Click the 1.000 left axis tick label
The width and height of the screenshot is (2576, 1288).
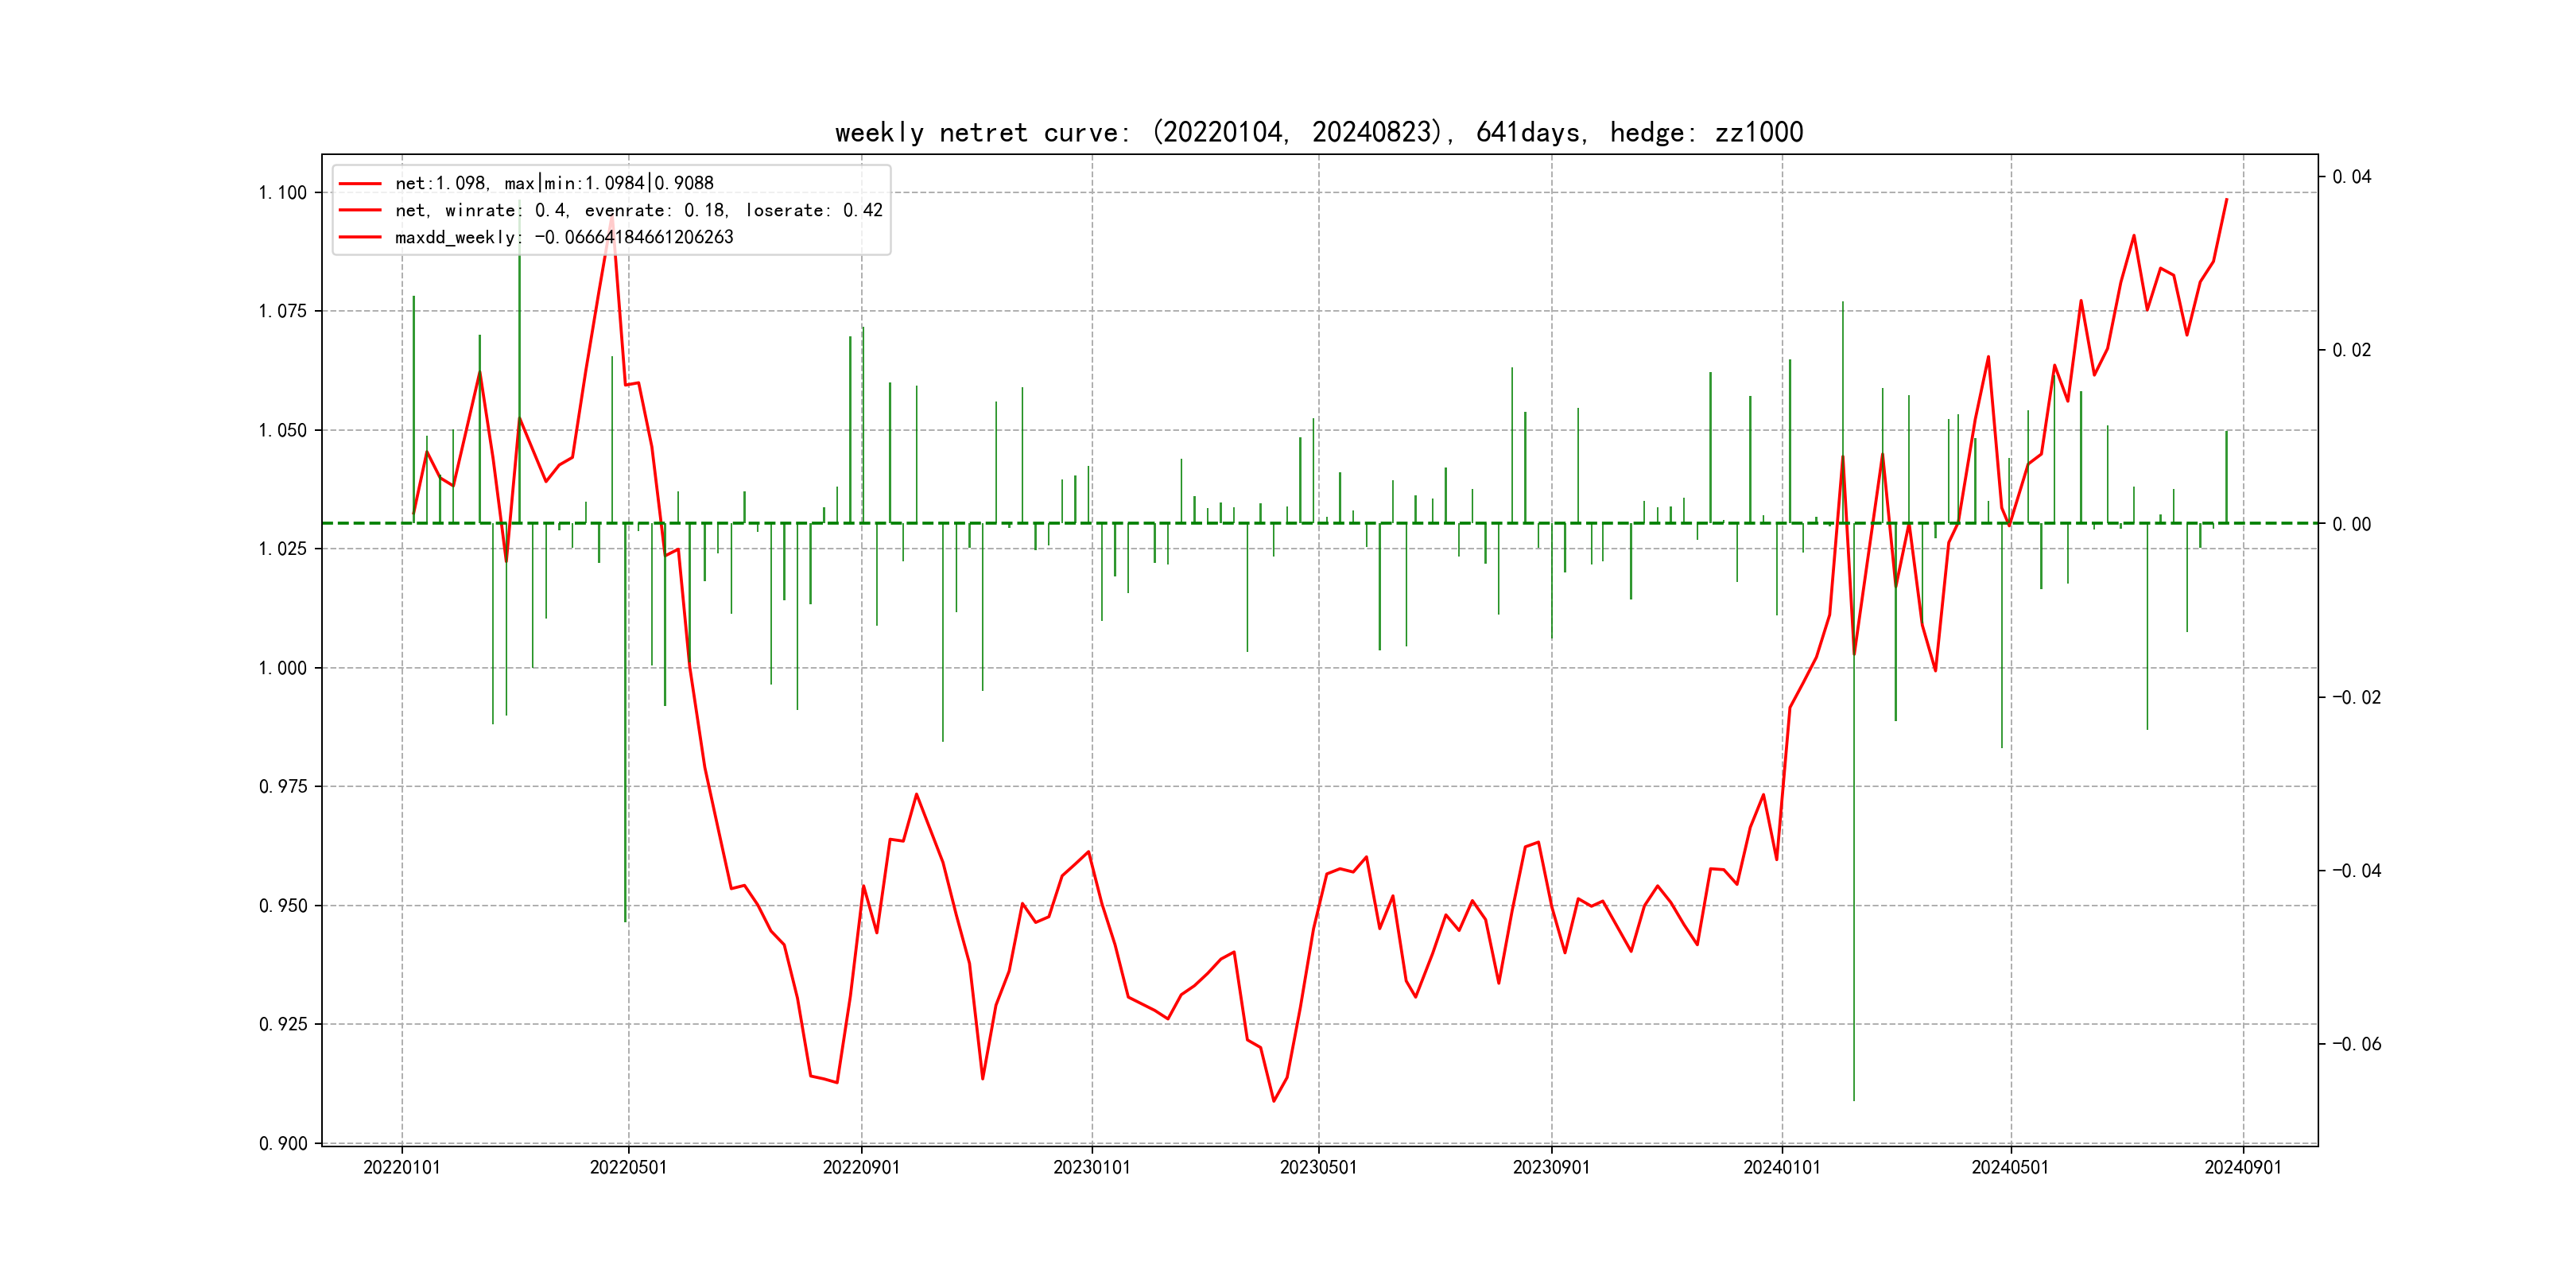283,668
